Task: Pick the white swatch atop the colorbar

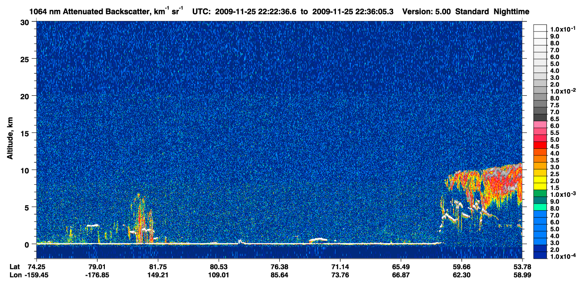Action: coord(540,28)
